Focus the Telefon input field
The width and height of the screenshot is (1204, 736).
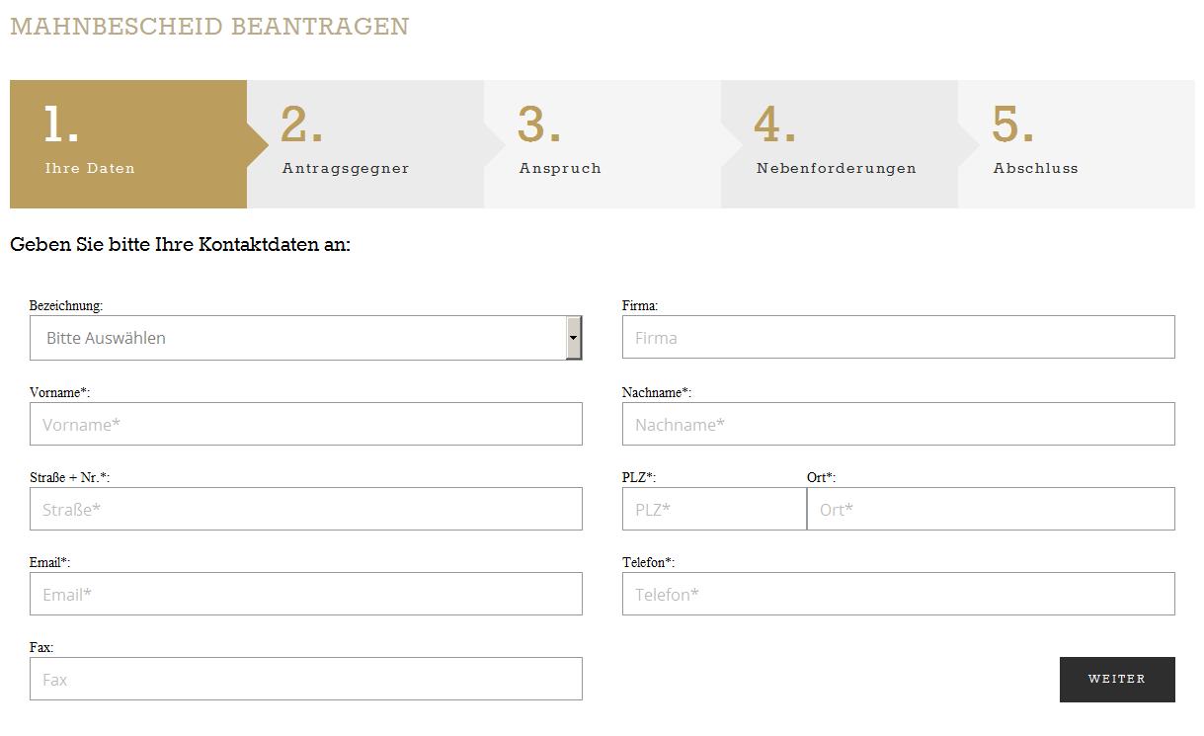click(x=898, y=594)
